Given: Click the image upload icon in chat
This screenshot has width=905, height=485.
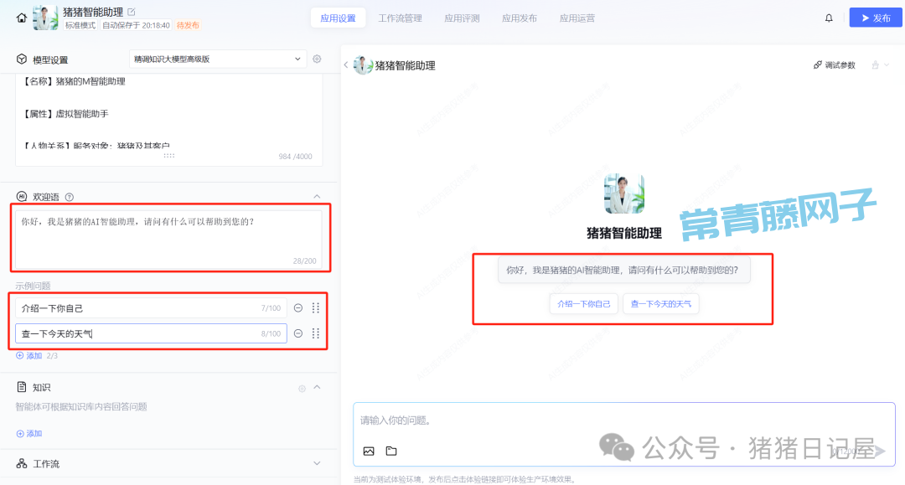Looking at the screenshot, I should 369,451.
